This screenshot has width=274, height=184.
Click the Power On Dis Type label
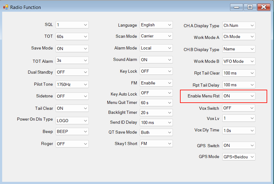click(x=35, y=119)
